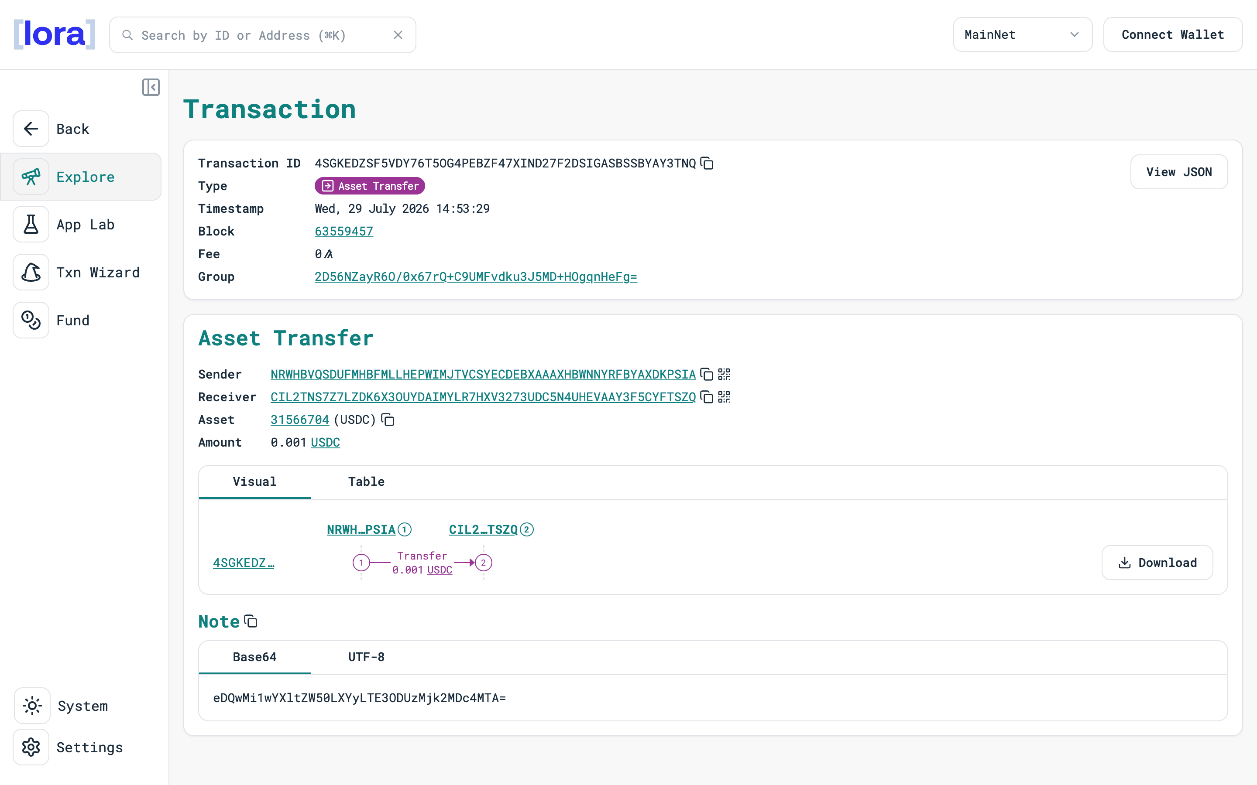Screen dimensions: 1257x785
Task: Open Explore via telescope icon
Action: pyautogui.click(x=31, y=177)
